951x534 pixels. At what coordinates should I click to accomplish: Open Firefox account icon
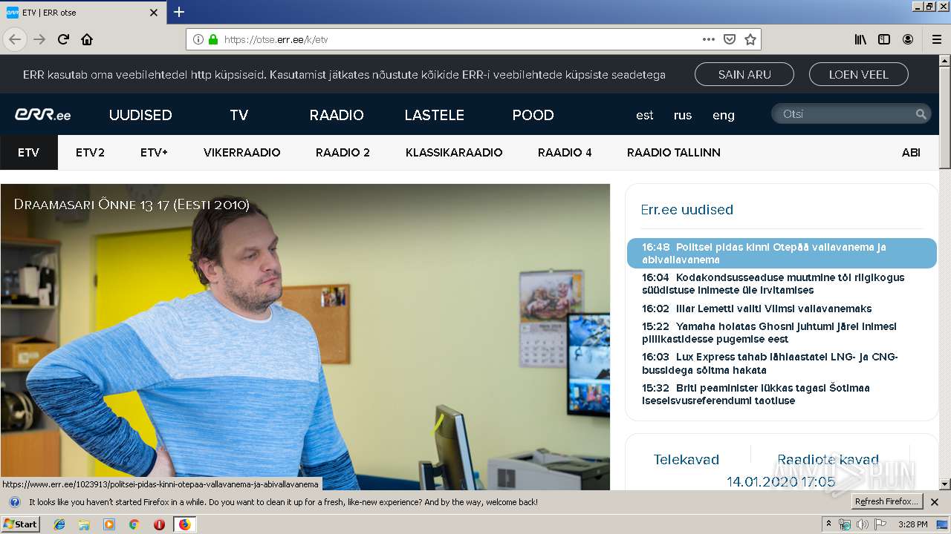[908, 39]
